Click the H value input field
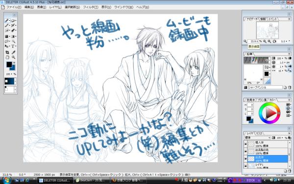The width and height of the screenshot is (294, 184). (250, 105)
